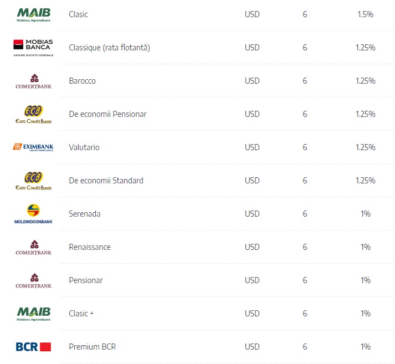Viewport: 395px width, 364px height.
Task: Click the Eximbank logo
Action: [33, 147]
